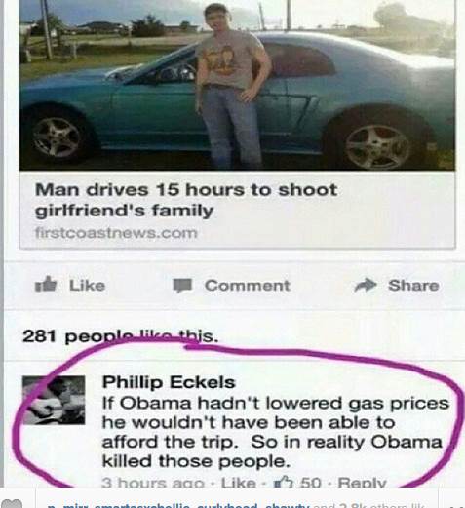The image size is (465, 508).
Task: Open the photo of the man by the car
Action: coord(237,85)
